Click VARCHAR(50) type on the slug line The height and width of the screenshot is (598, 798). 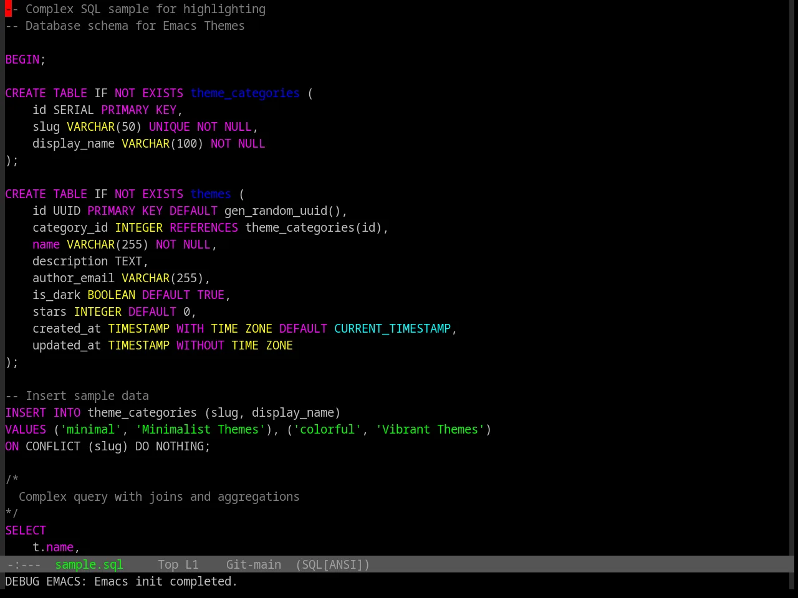pyautogui.click(x=104, y=126)
